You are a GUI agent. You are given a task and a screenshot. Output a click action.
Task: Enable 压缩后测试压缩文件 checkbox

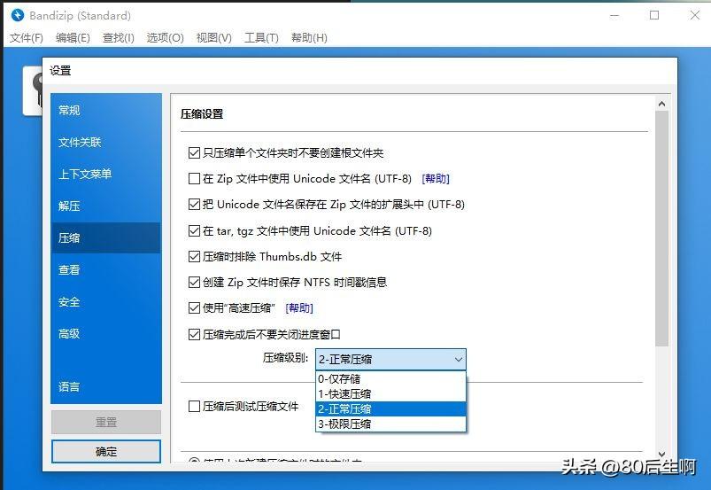pos(194,407)
